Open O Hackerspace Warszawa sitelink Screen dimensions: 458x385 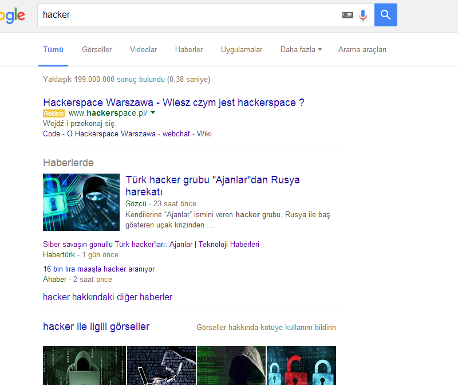111,133
